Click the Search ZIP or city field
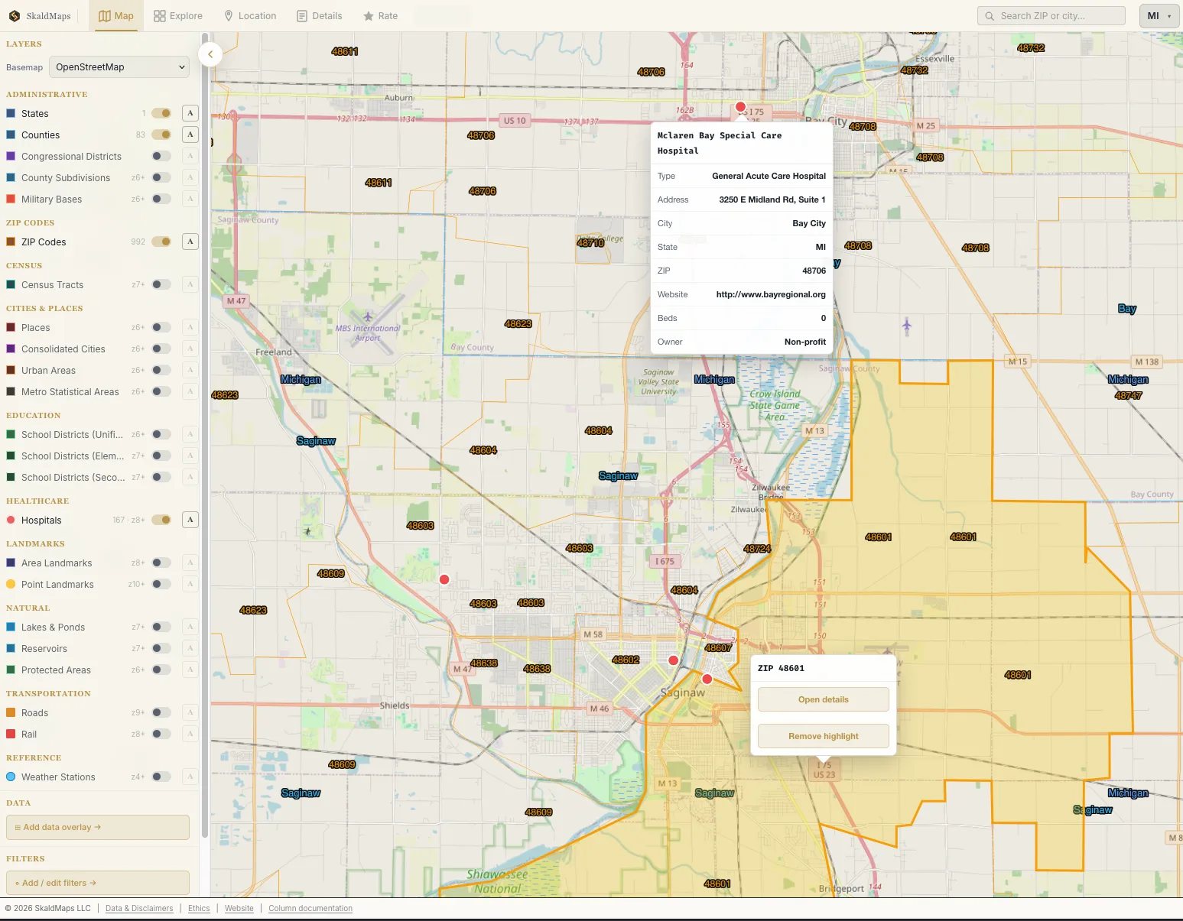Image resolution: width=1183 pixels, height=921 pixels. [1051, 16]
